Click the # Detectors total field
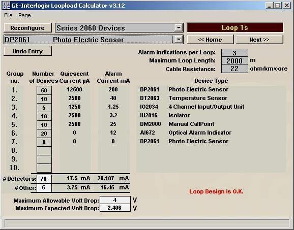This screenshot has height=230, width=294. coord(44,179)
